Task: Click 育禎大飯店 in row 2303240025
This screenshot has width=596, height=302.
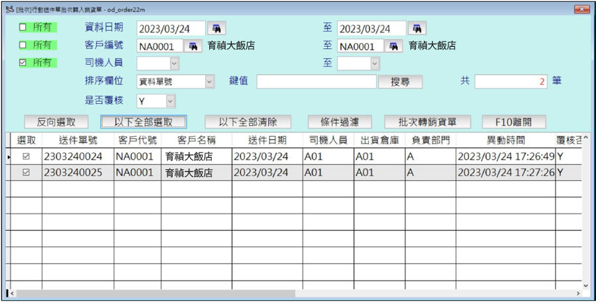Action: click(x=197, y=172)
